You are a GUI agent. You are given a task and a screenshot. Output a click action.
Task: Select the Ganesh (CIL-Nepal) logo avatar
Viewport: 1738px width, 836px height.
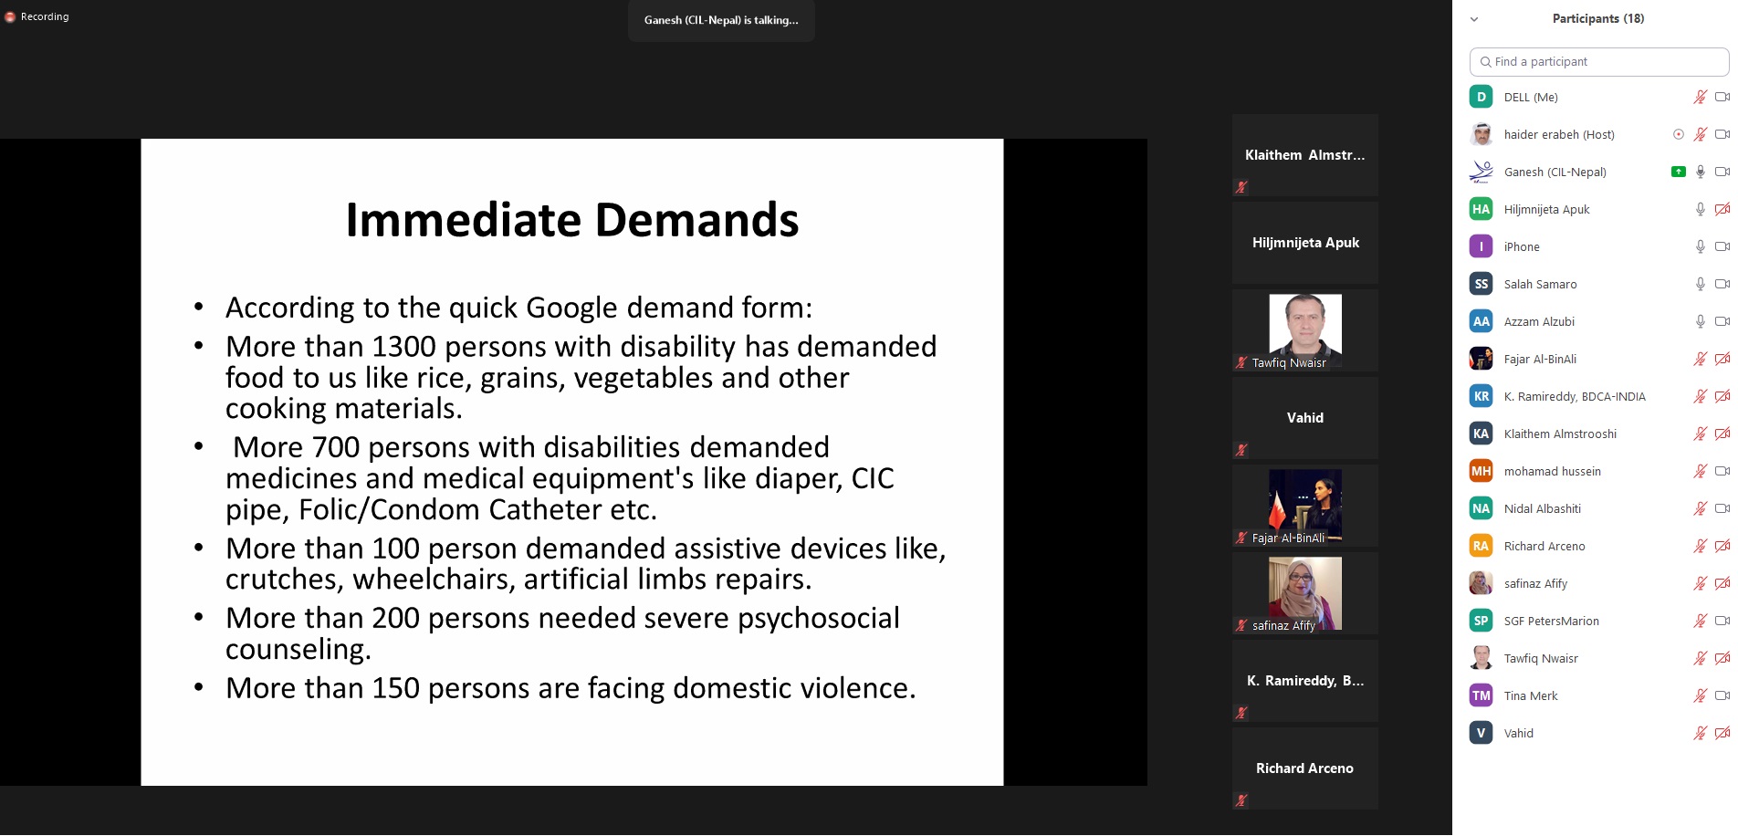1481,172
